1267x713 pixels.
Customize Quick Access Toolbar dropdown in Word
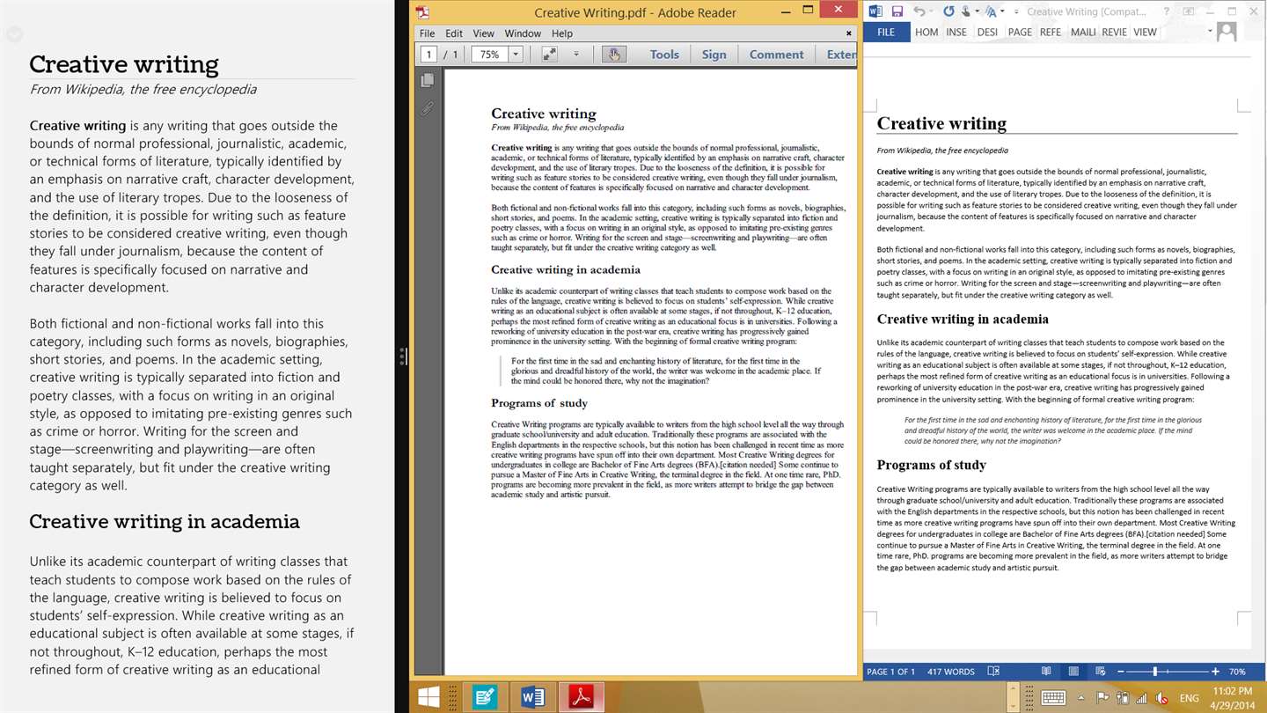click(1015, 12)
